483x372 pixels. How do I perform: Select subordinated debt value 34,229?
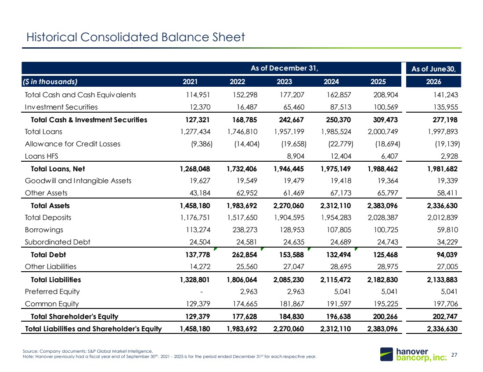coord(447,242)
